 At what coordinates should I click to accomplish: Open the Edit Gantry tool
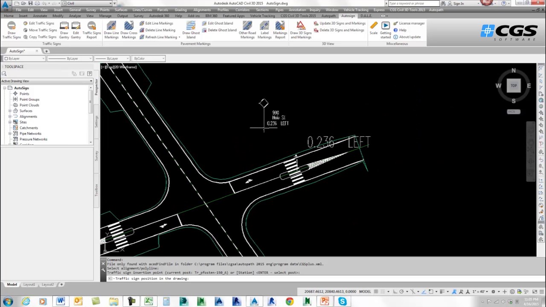tap(76, 30)
